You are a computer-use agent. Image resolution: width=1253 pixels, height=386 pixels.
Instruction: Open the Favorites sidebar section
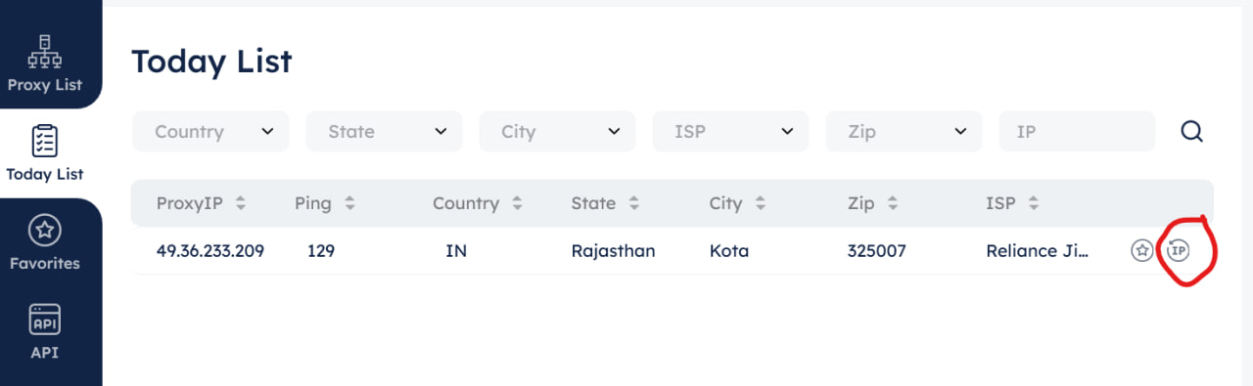45,242
